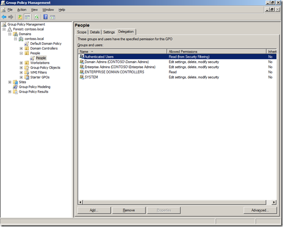Expand the Group Policy Objects node
The image size is (283, 227).
pos(21,68)
